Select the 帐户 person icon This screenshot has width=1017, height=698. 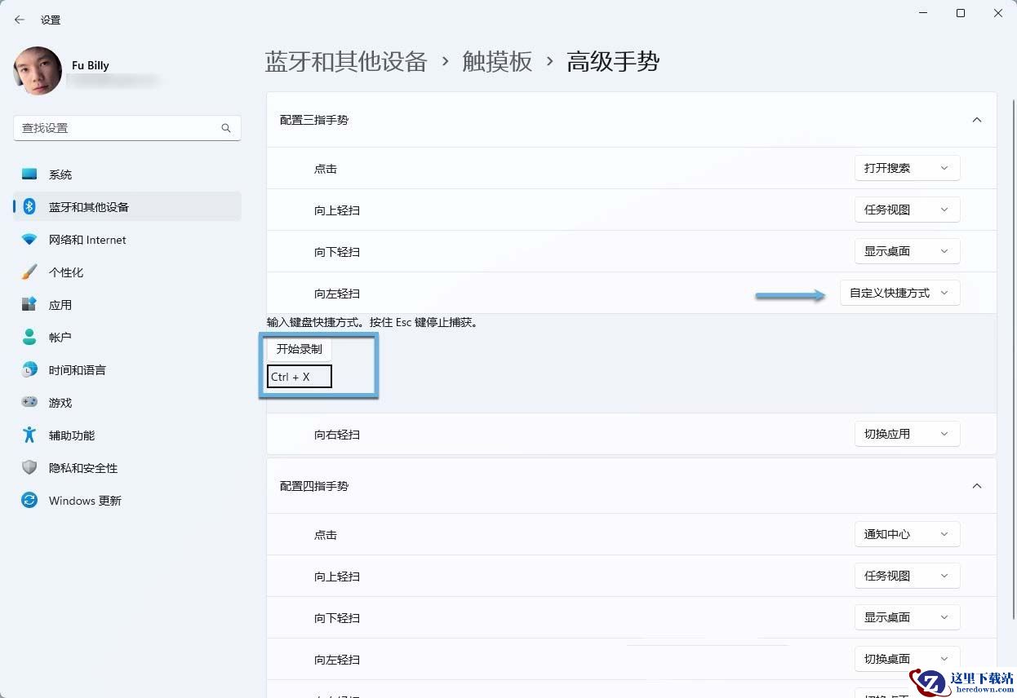click(x=29, y=337)
